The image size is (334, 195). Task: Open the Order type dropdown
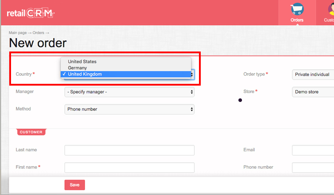(313, 75)
